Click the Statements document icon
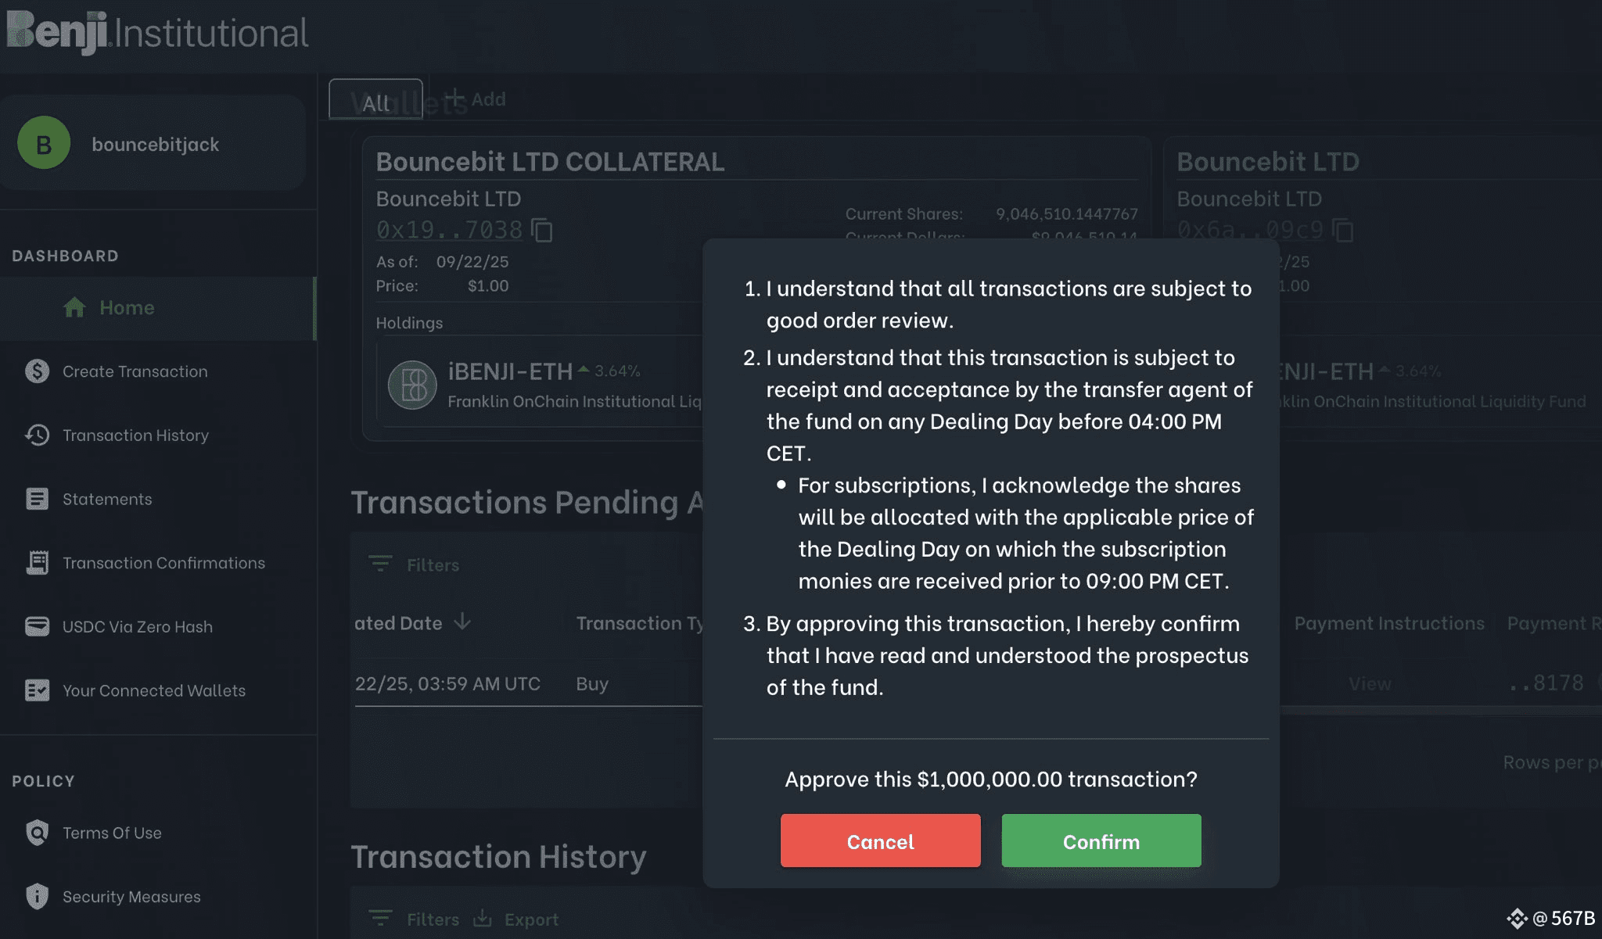This screenshot has width=1602, height=939. coord(37,499)
